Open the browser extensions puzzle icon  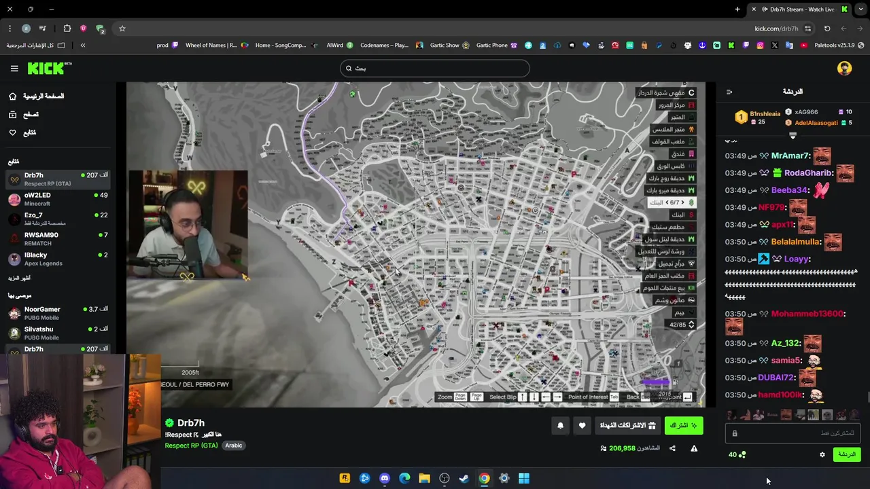coord(67,29)
